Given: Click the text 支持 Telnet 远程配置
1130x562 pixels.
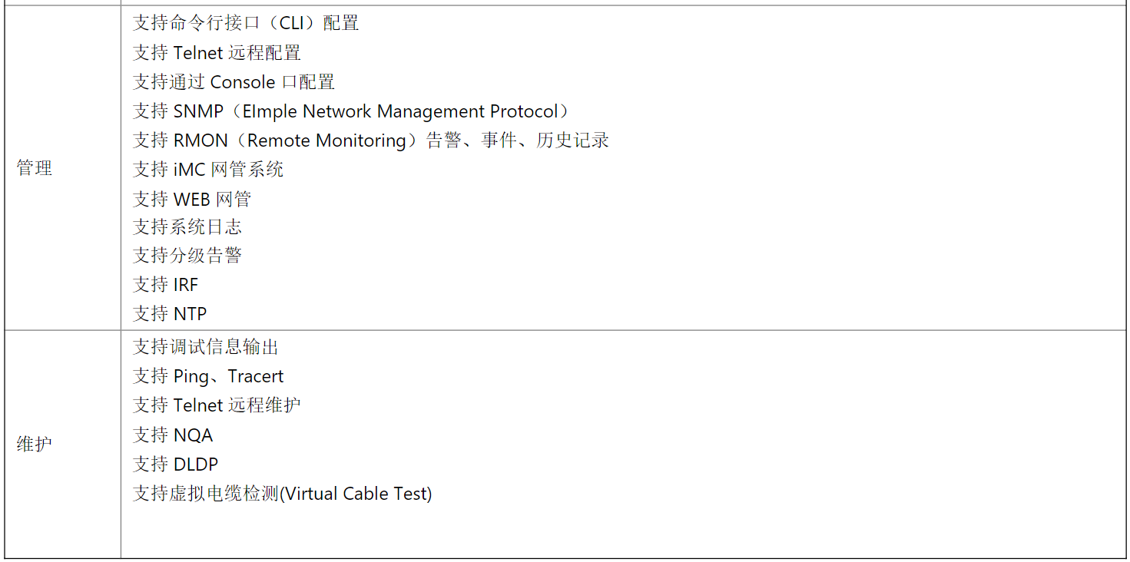Looking at the screenshot, I should [217, 52].
